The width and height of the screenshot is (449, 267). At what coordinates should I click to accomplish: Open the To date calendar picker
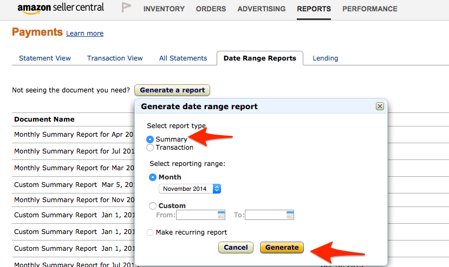click(x=290, y=215)
